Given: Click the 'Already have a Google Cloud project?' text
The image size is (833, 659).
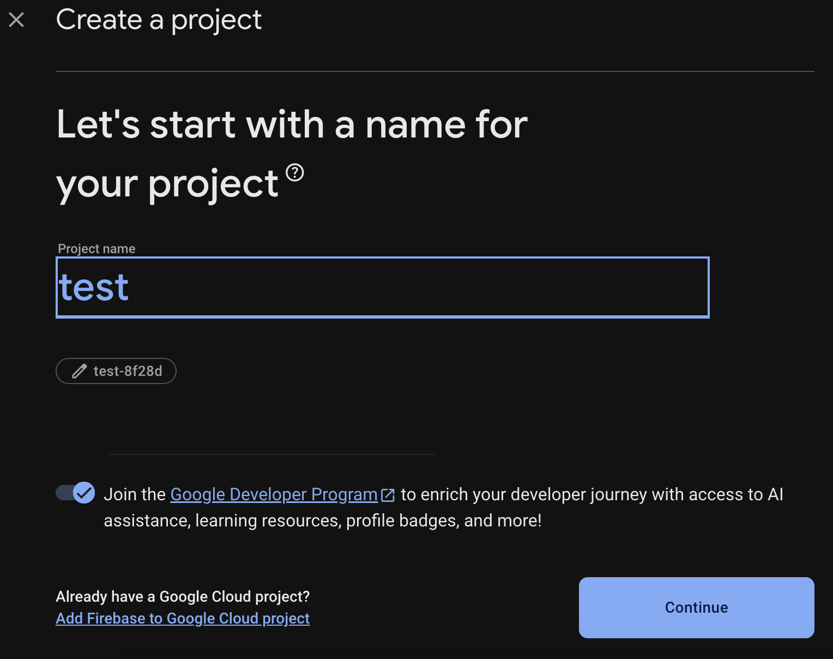Looking at the screenshot, I should click(183, 596).
